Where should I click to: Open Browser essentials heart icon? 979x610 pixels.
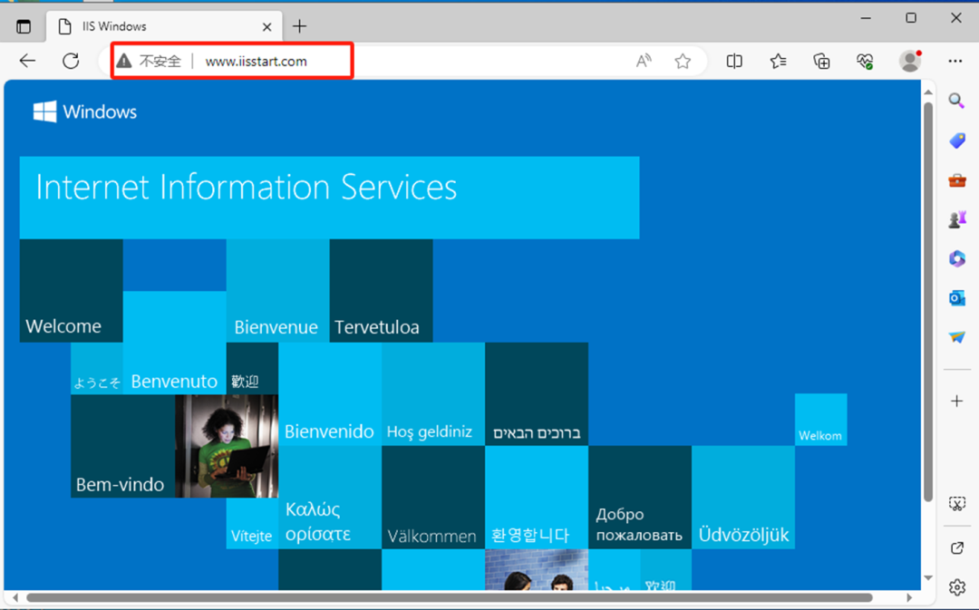click(x=865, y=61)
